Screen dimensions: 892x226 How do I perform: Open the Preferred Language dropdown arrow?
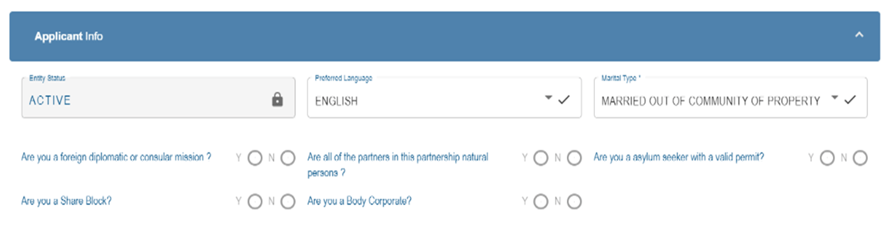[x=548, y=97]
